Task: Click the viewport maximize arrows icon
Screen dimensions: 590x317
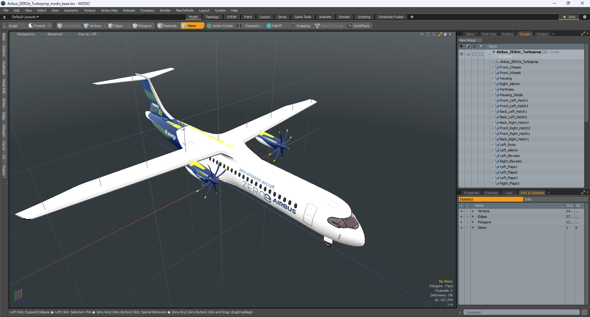Action: (440, 34)
